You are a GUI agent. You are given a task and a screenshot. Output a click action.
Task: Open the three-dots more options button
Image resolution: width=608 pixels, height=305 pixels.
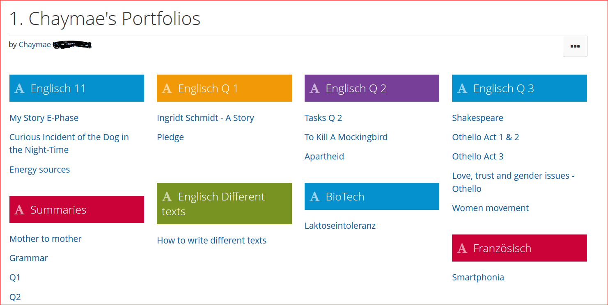pos(575,46)
